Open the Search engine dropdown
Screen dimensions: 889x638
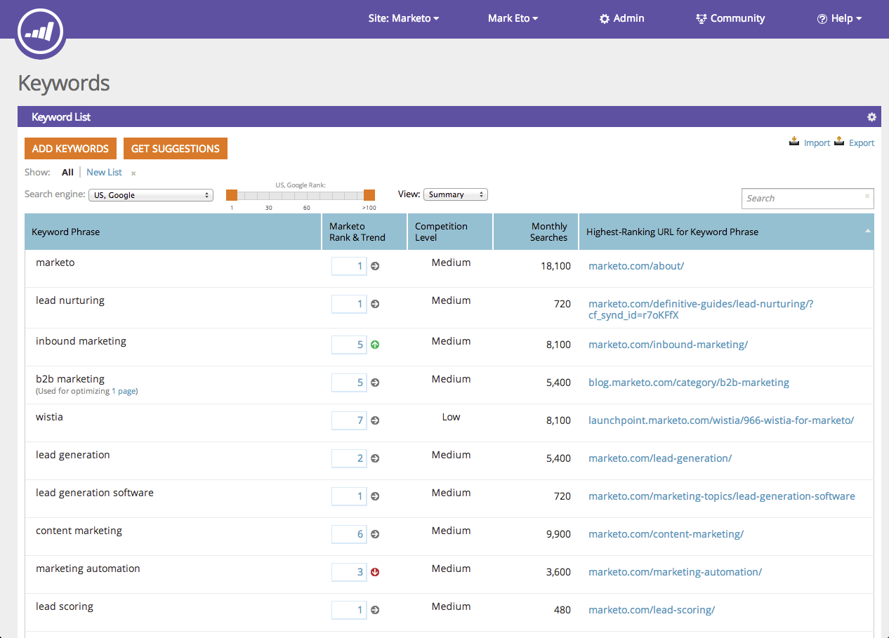(151, 195)
